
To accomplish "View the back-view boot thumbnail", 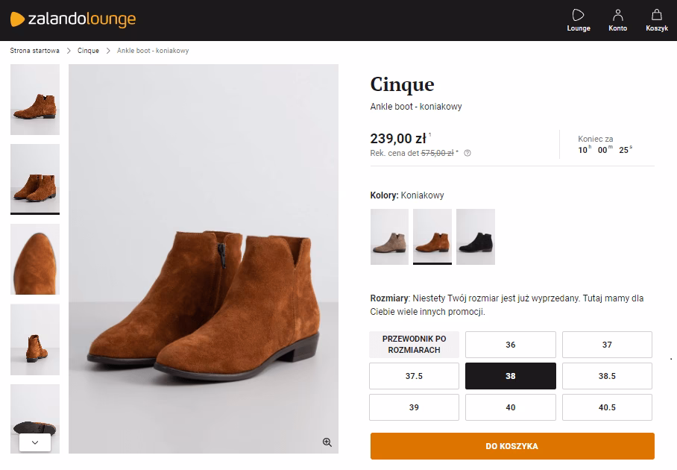I will click(35, 339).
